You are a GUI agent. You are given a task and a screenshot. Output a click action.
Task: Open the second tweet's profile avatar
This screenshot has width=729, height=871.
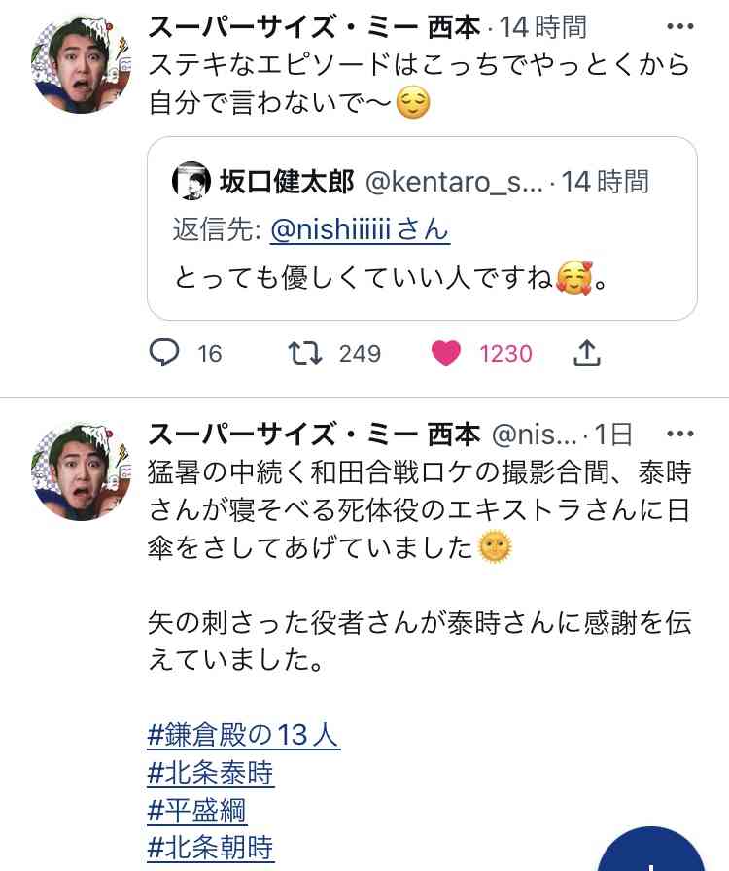pos(82,471)
